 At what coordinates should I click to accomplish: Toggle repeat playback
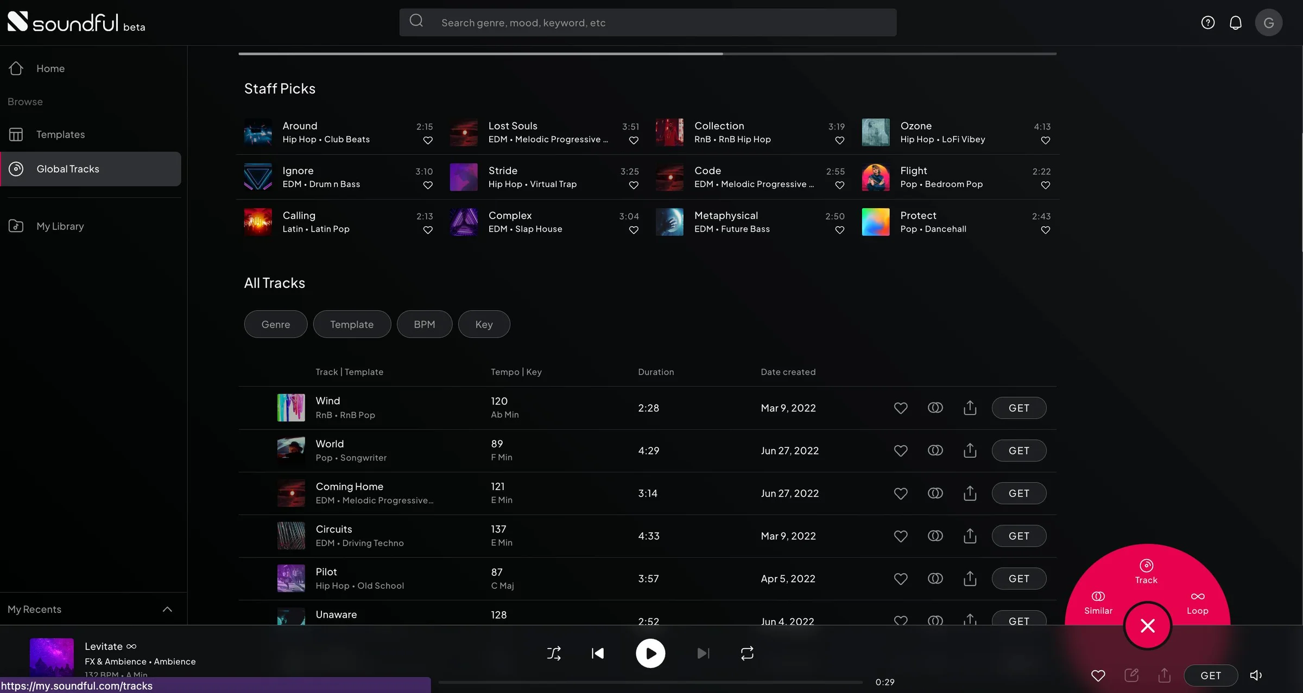tap(747, 653)
